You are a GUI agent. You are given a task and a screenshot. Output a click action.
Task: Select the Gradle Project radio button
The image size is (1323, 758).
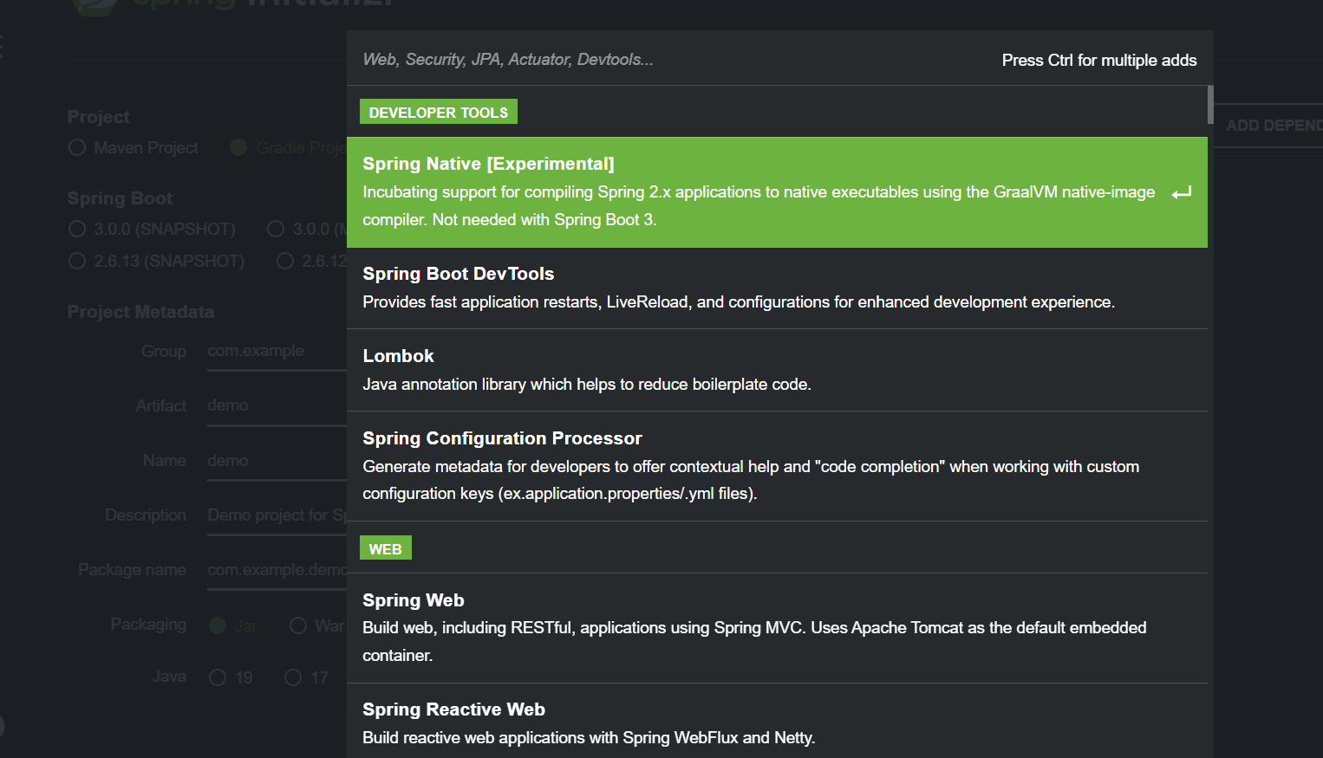point(238,148)
